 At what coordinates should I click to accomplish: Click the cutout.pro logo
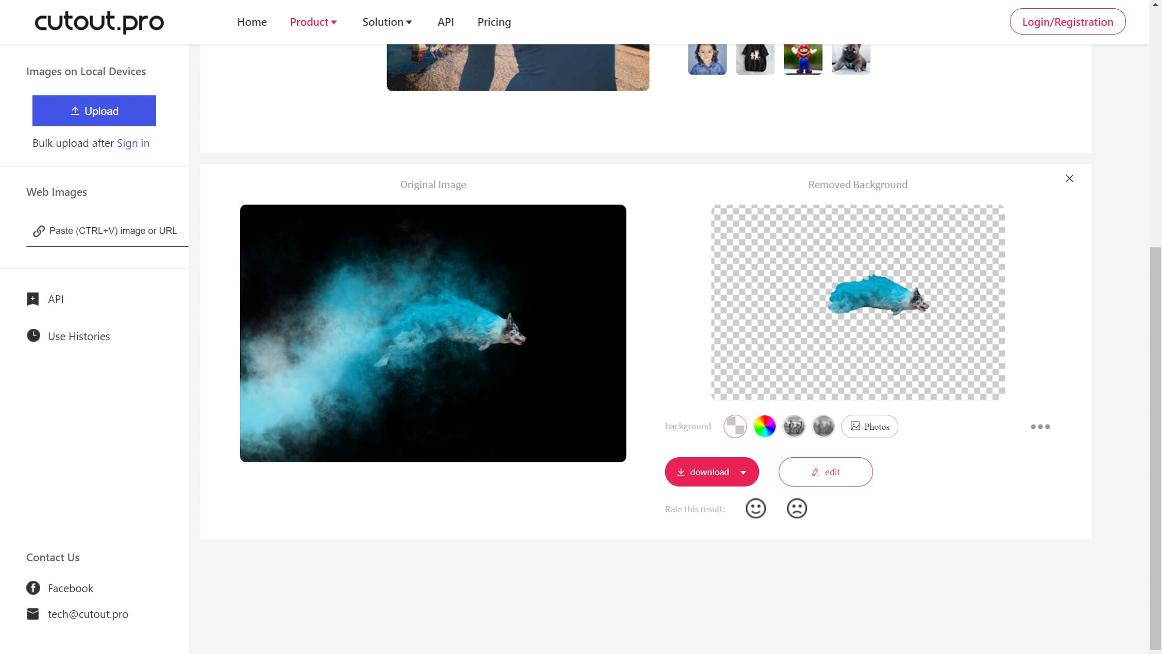click(x=99, y=22)
